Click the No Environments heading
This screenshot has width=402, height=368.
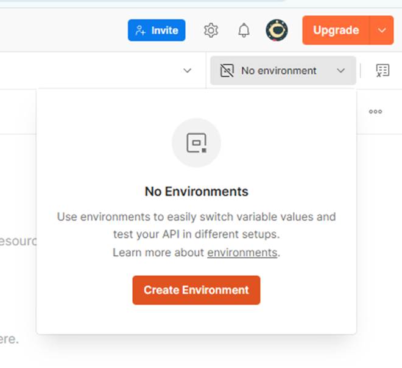196,191
